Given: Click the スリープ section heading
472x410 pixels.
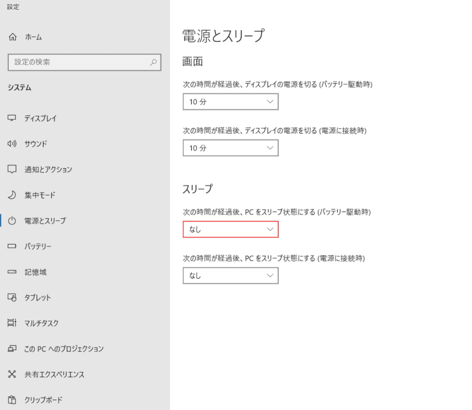Looking at the screenshot, I should coord(197,189).
